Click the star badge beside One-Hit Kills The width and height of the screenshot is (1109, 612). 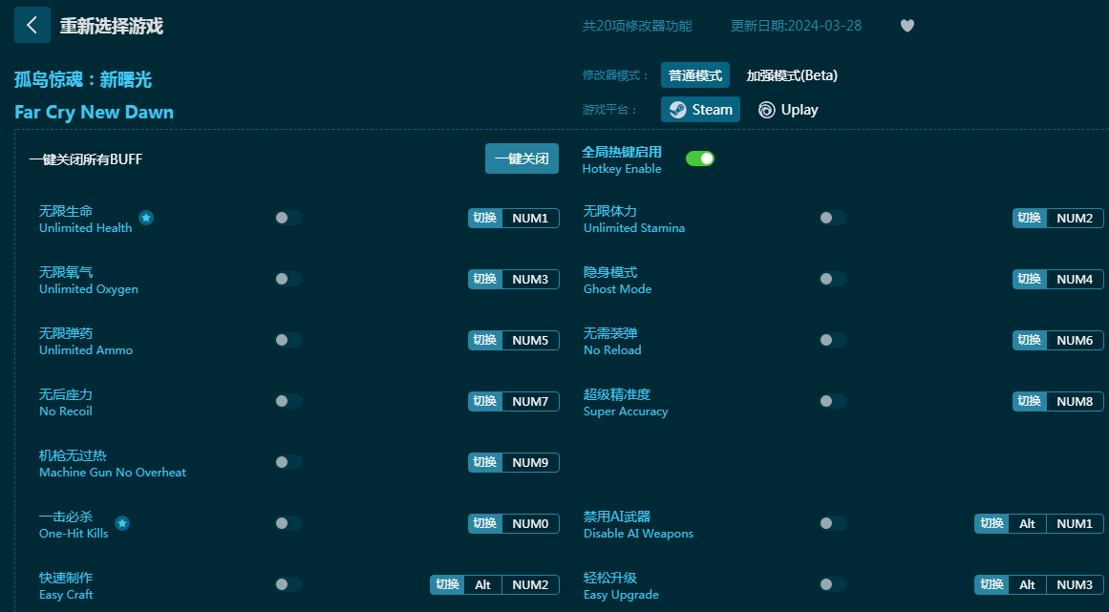click(122, 523)
